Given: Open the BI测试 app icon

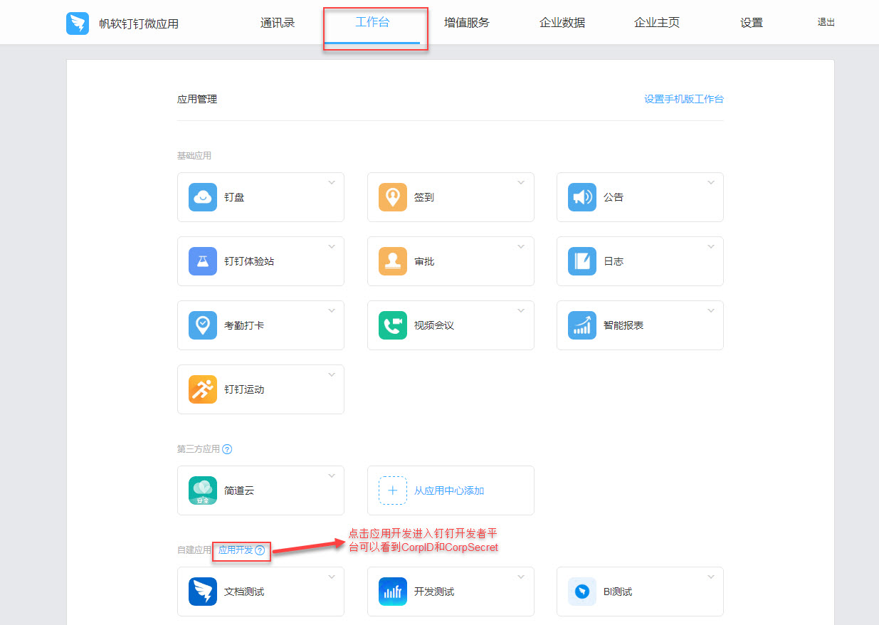Looking at the screenshot, I should coord(582,592).
